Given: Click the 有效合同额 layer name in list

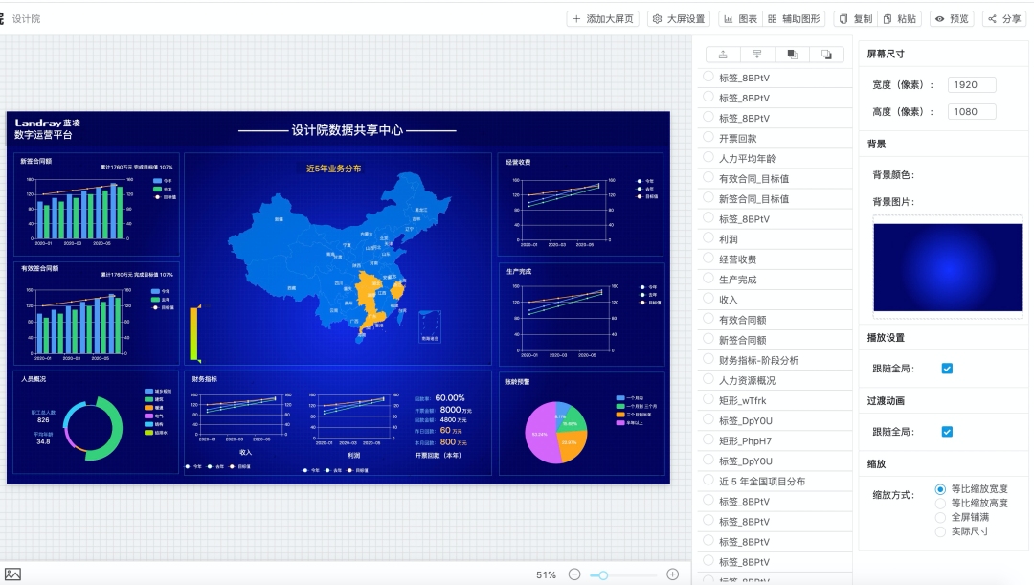Looking at the screenshot, I should pyautogui.click(x=743, y=320).
